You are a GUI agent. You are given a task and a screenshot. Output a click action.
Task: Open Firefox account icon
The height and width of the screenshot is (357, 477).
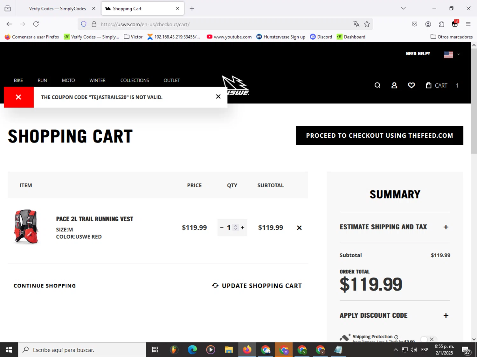(x=428, y=24)
